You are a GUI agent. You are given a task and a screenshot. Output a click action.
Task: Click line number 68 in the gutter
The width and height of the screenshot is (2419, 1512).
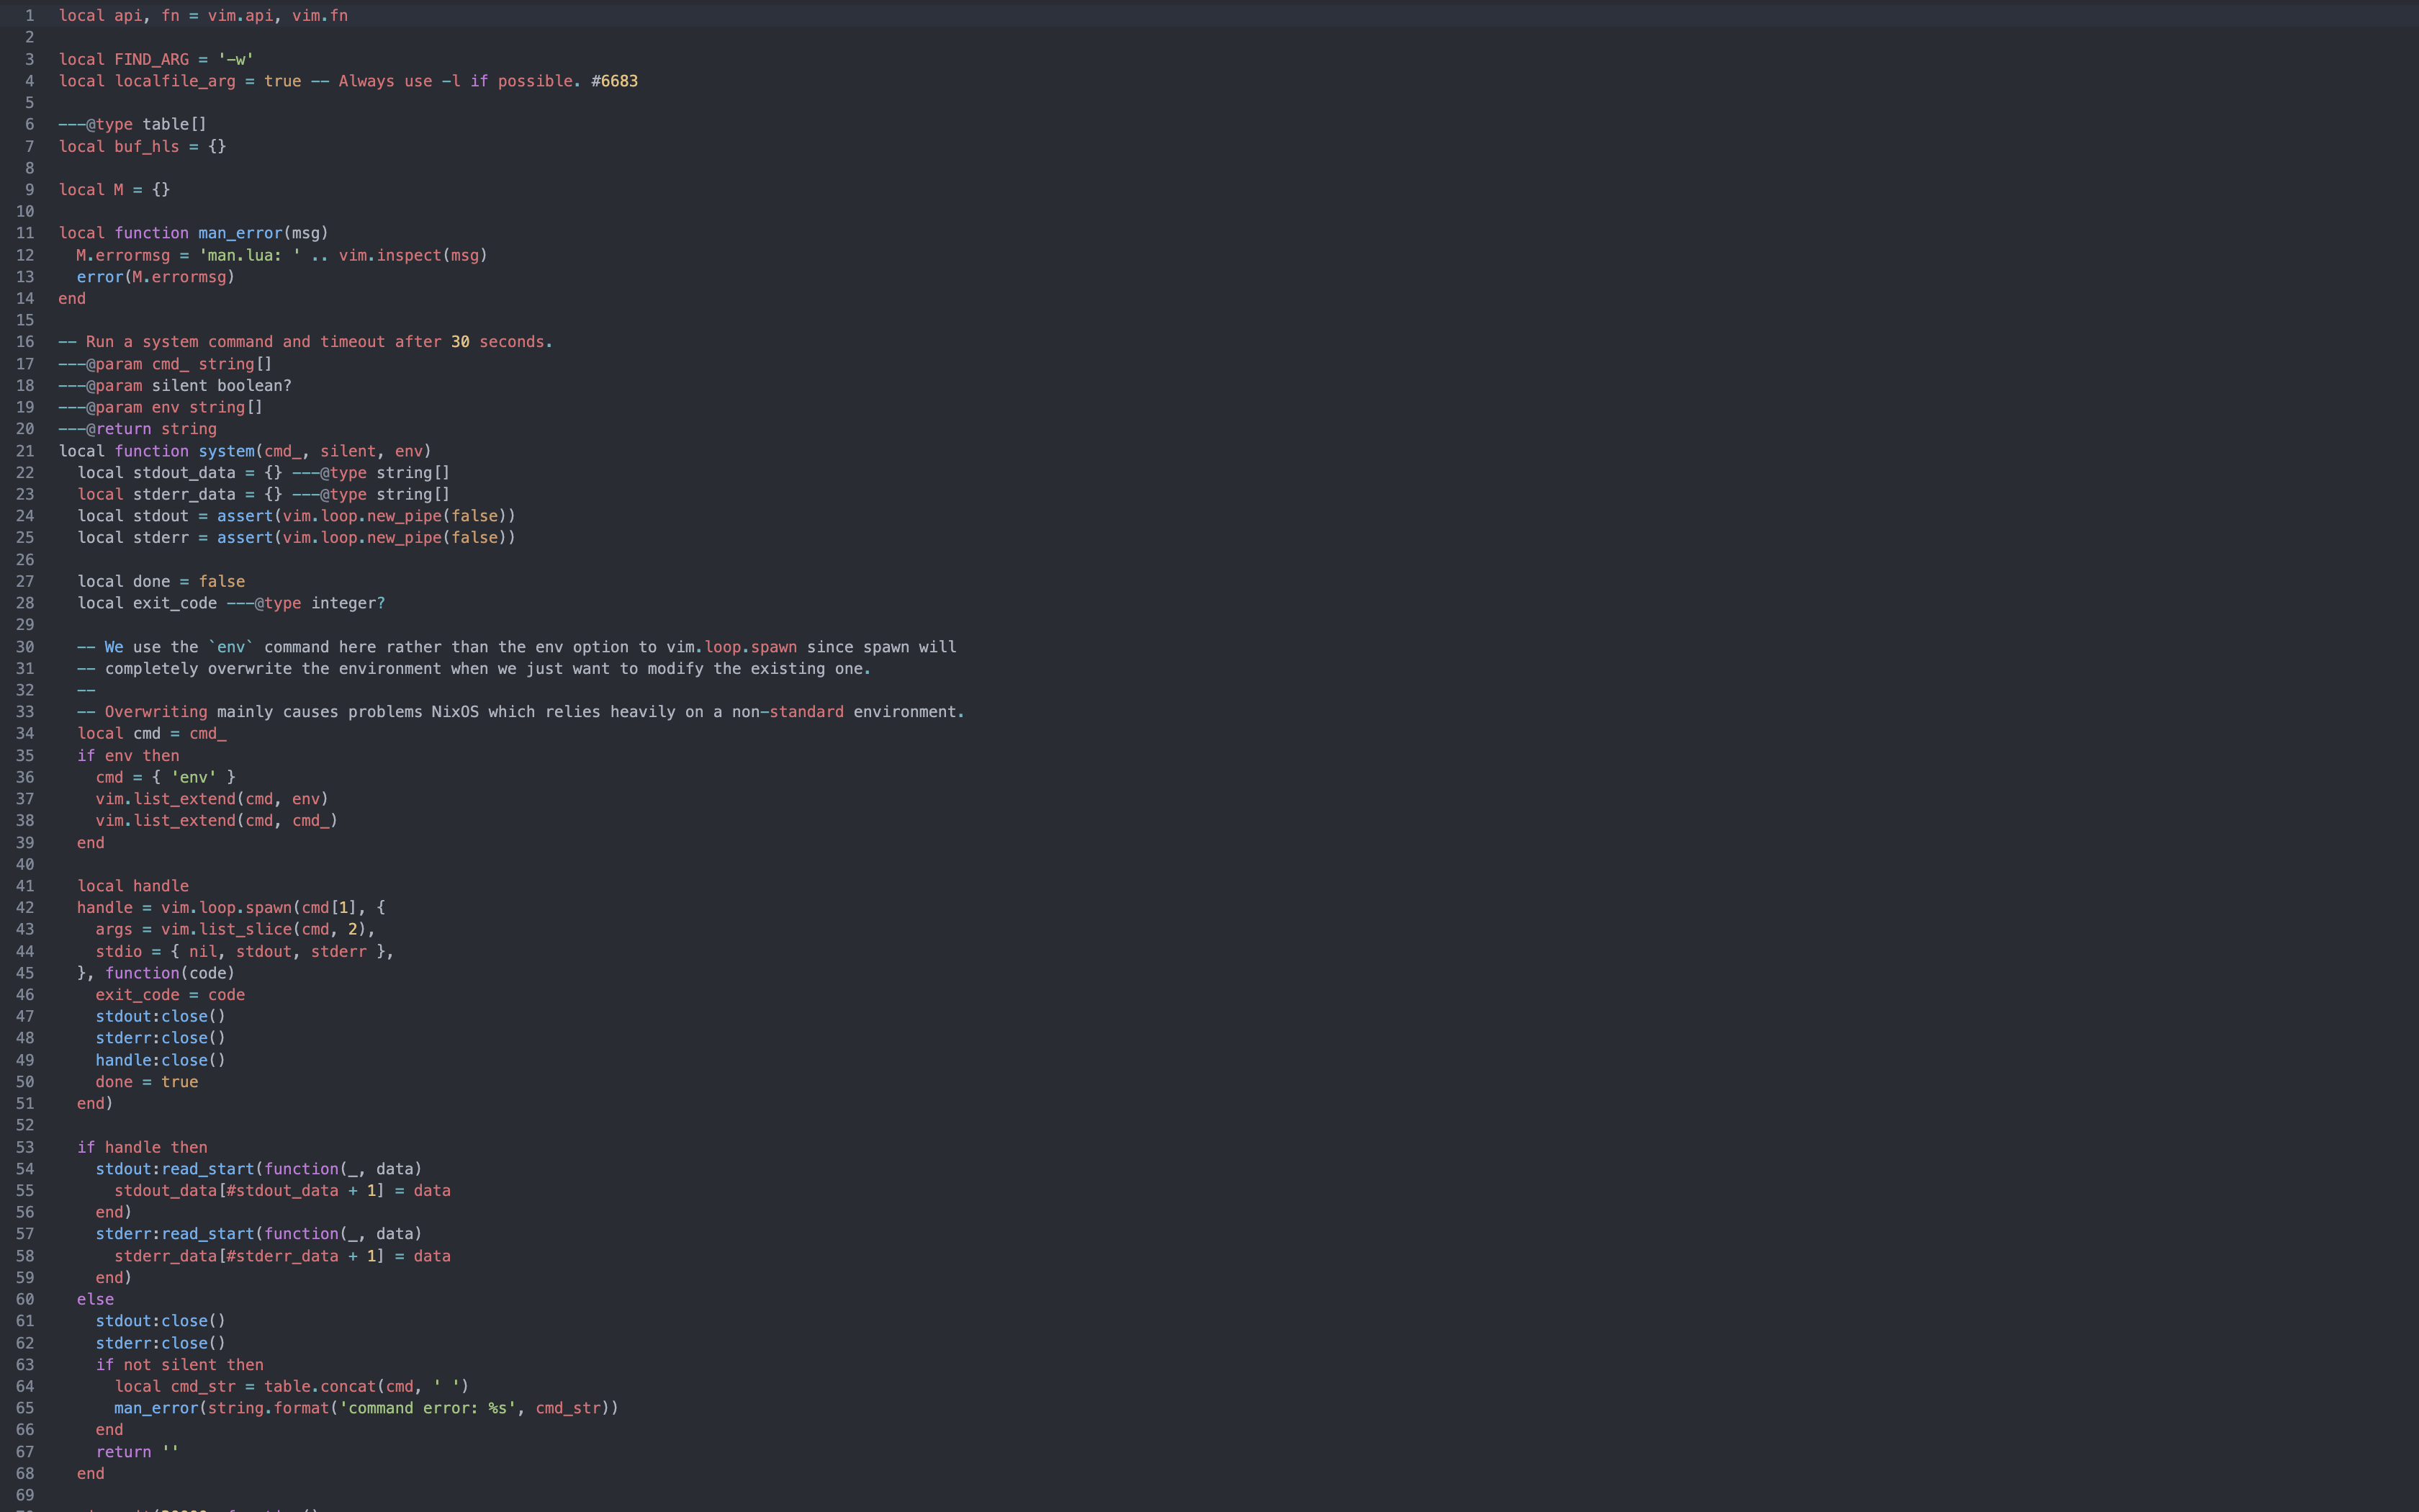pos(25,1473)
